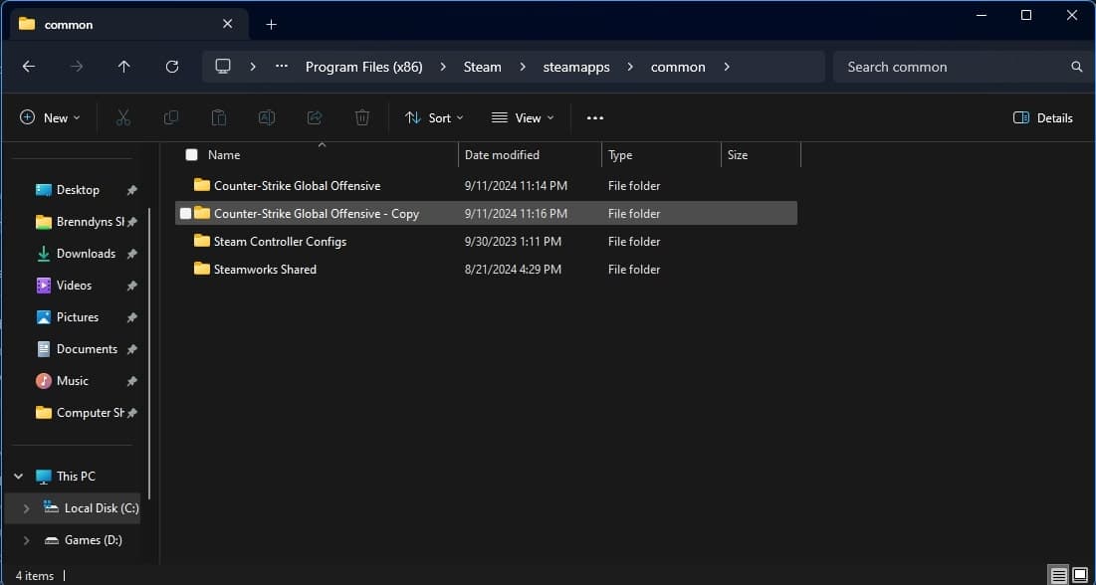Expand the Local Disk (C:) tree node
Screen dimensions: 1096x585
[26, 508]
